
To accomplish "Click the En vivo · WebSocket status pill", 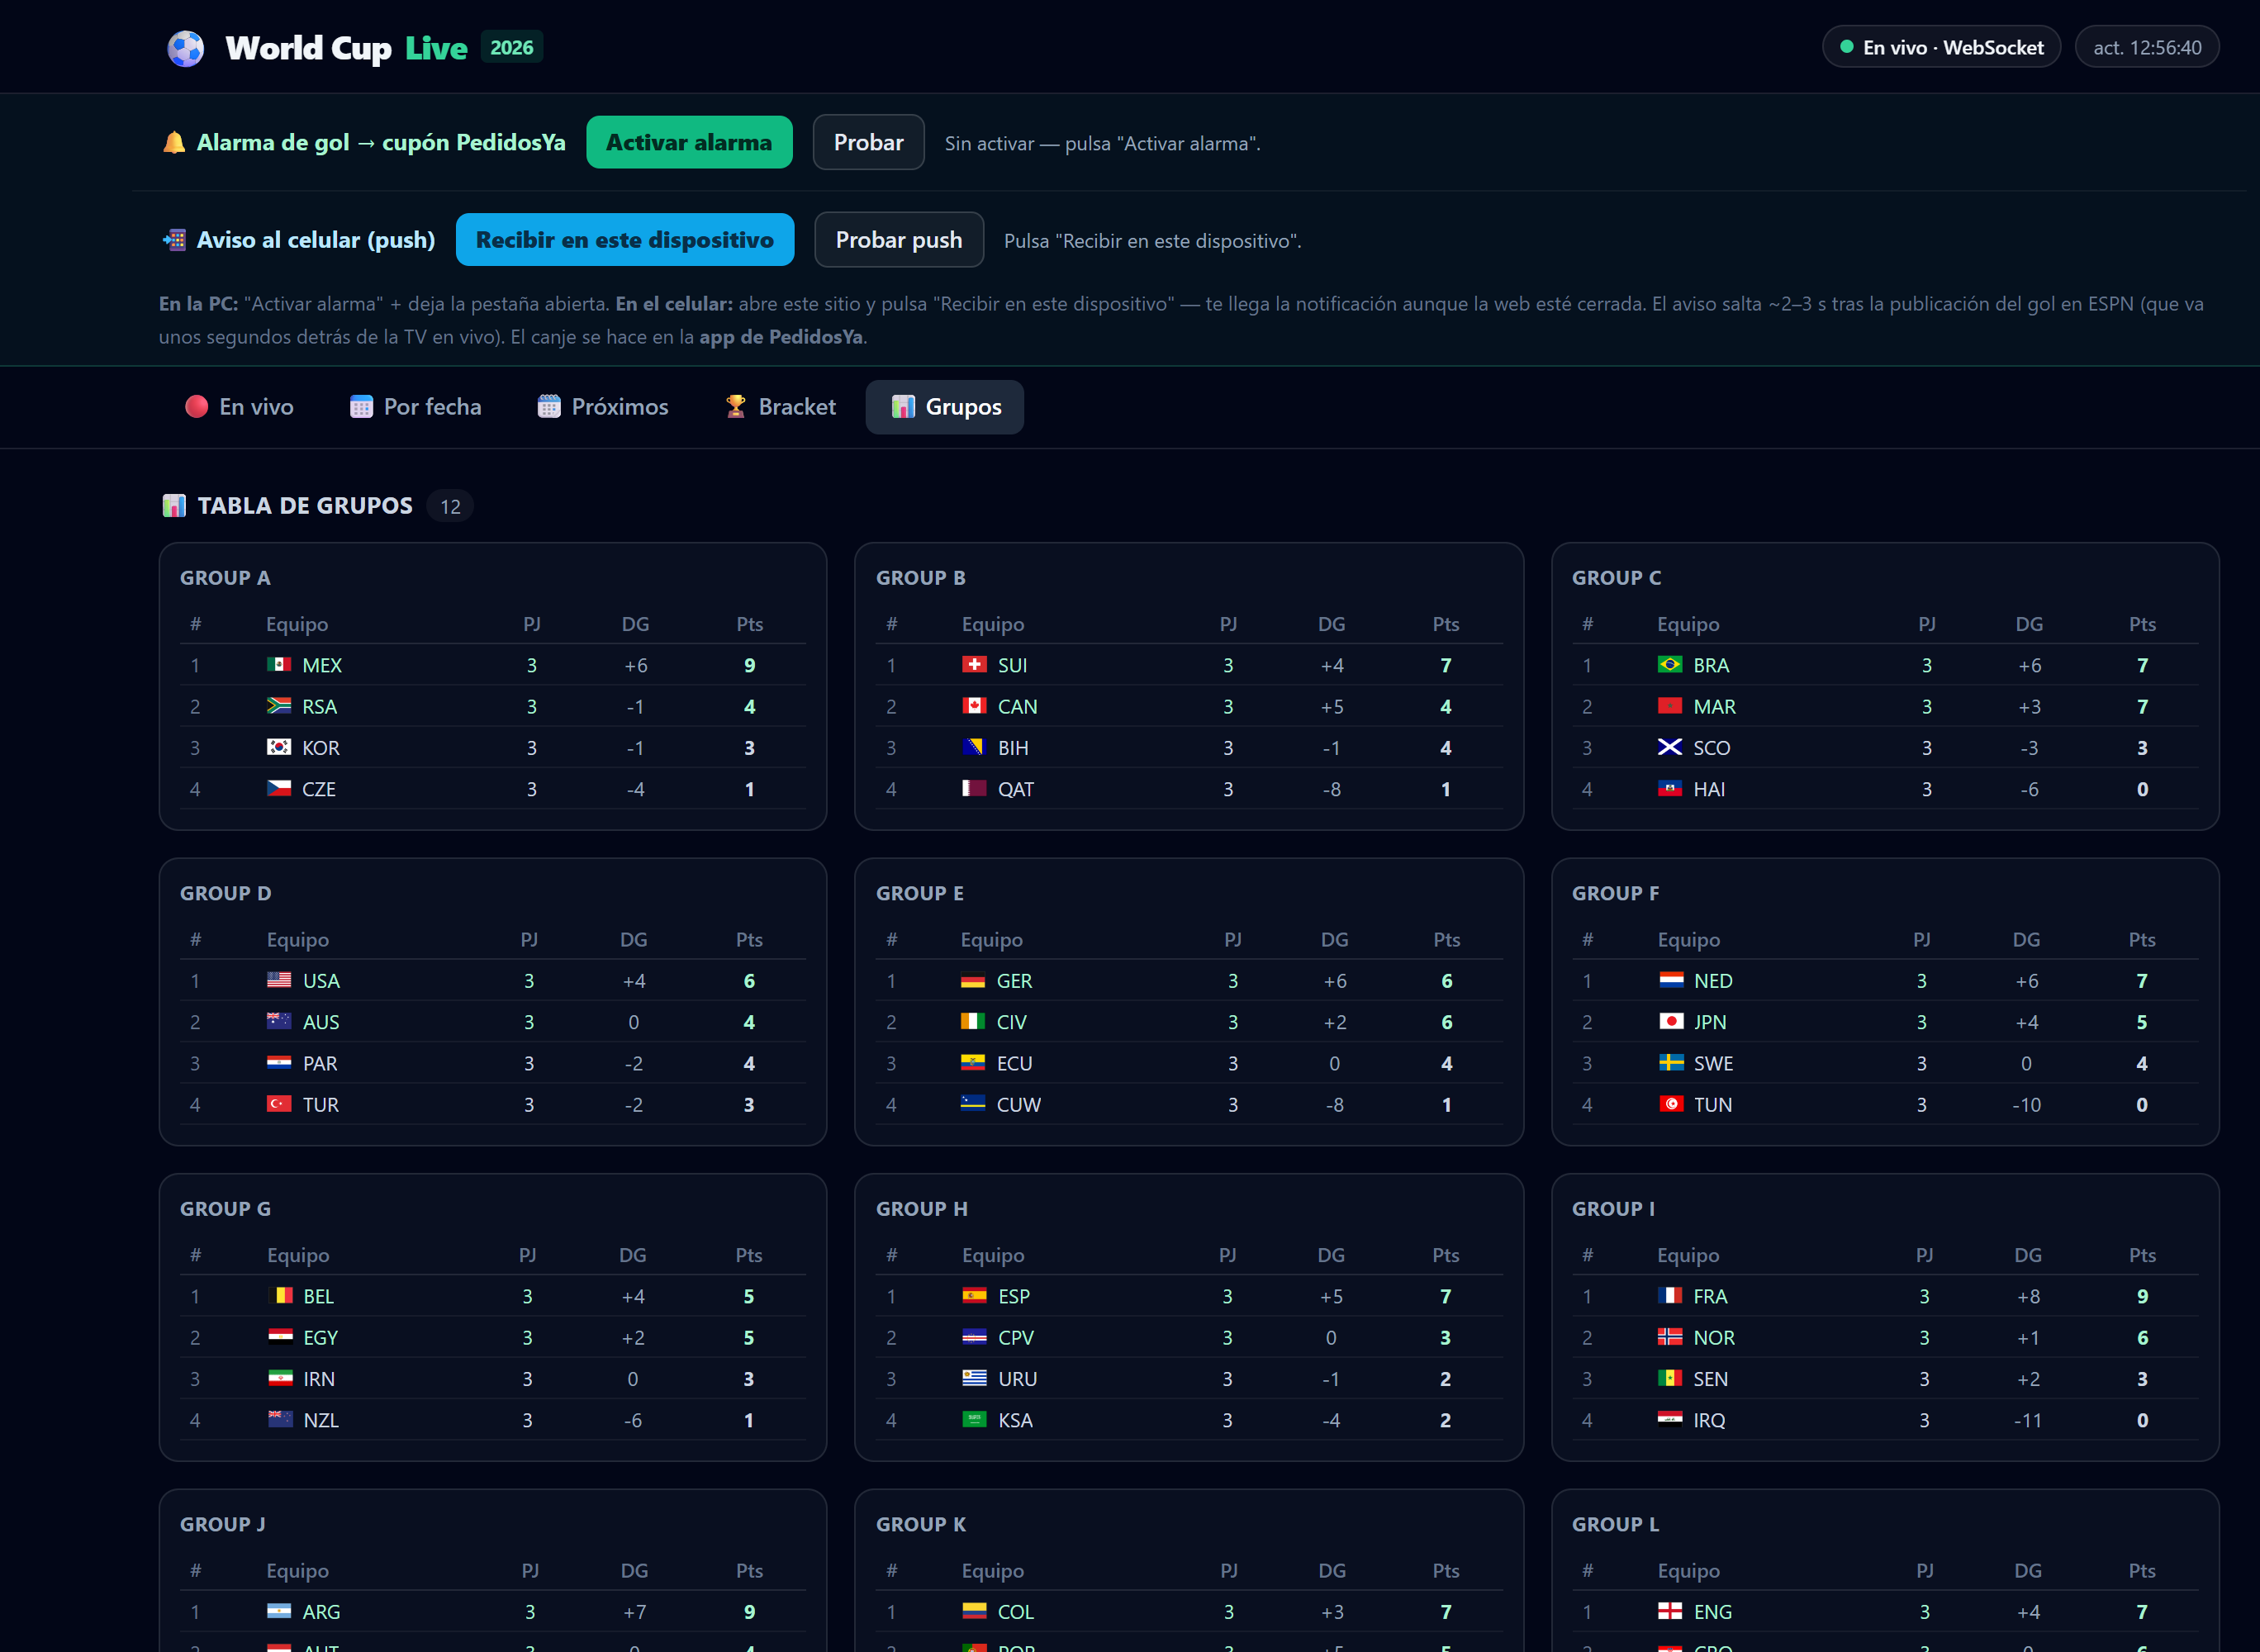I will (x=1941, y=47).
